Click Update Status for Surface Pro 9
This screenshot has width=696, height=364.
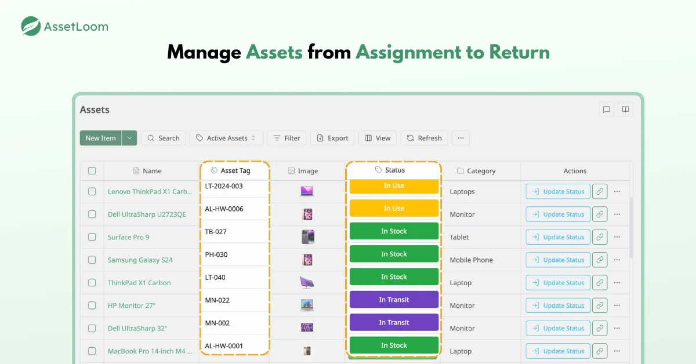[x=558, y=237]
